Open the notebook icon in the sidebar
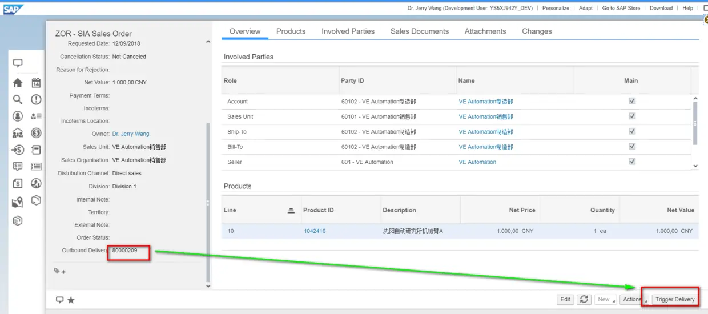The height and width of the screenshot is (314, 708). pyautogui.click(x=36, y=150)
